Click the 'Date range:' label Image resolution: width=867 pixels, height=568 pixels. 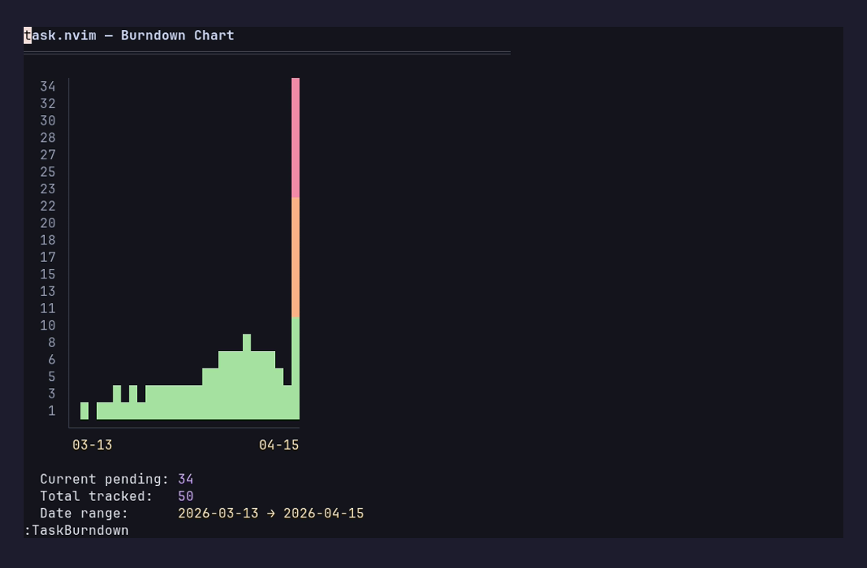tap(84, 514)
